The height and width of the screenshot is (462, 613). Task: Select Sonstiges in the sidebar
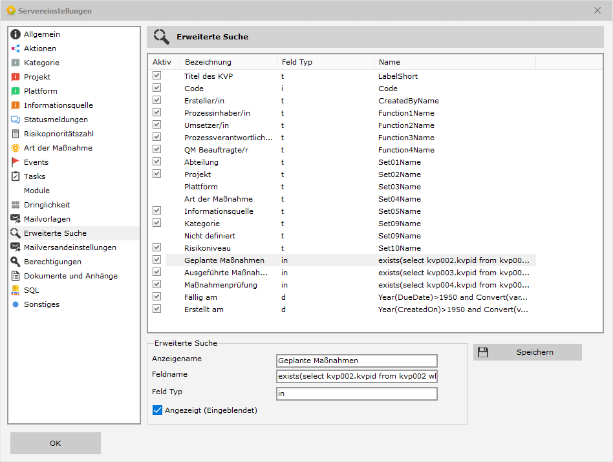click(x=74, y=304)
